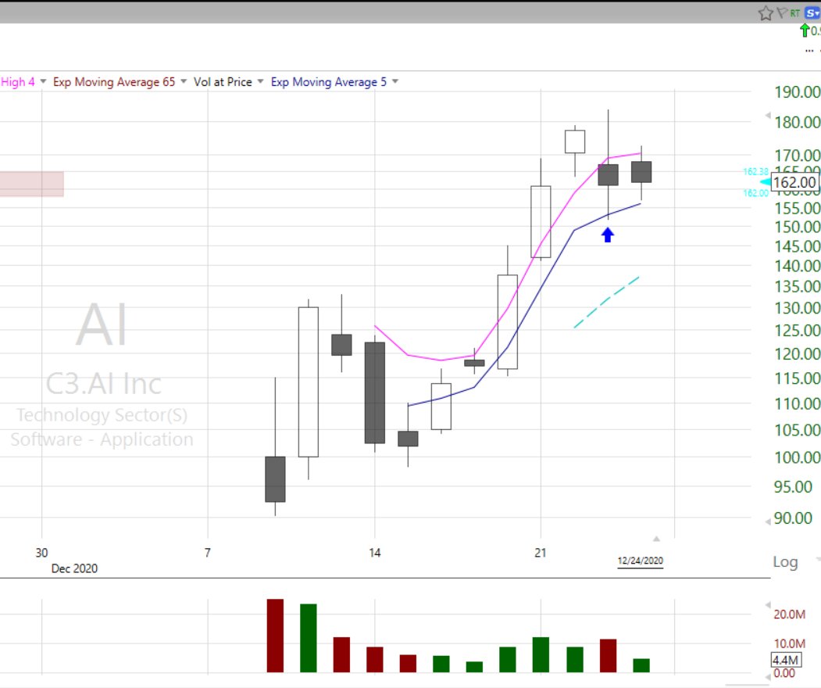Open the symbol menu via the S caret

tap(818, 13)
